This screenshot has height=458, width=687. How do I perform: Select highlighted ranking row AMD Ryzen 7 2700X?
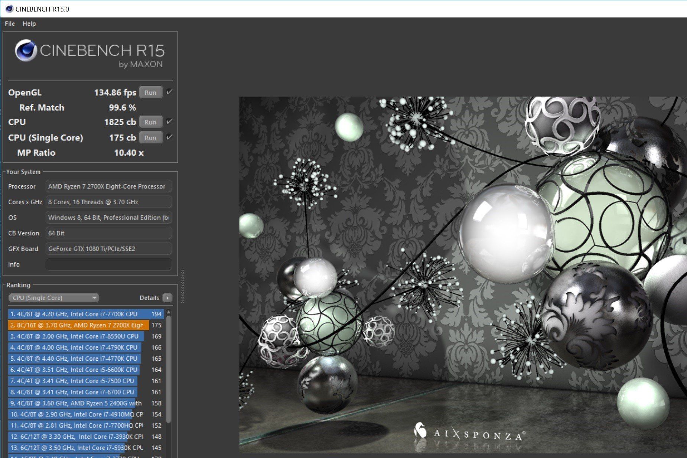pos(86,325)
